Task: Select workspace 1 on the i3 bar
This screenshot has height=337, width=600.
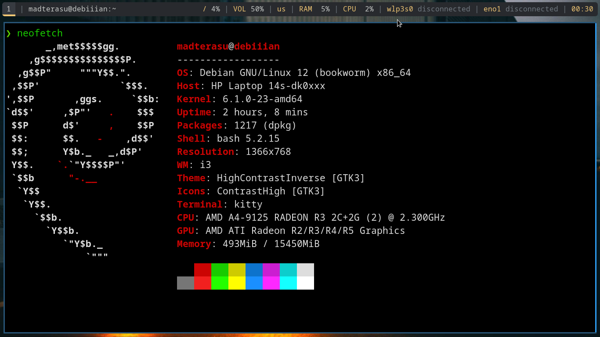Action: (9, 9)
